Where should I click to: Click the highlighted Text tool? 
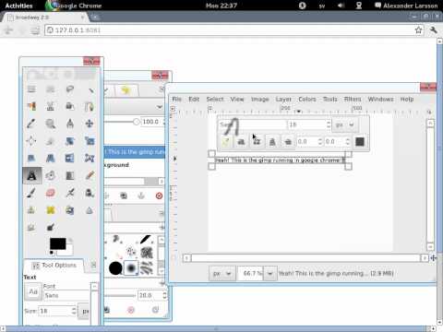coord(31,175)
